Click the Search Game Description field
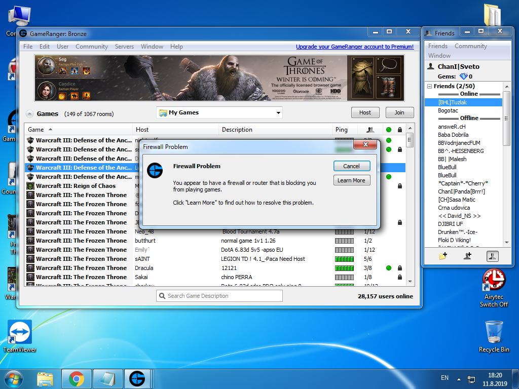519x389 pixels. (x=219, y=296)
